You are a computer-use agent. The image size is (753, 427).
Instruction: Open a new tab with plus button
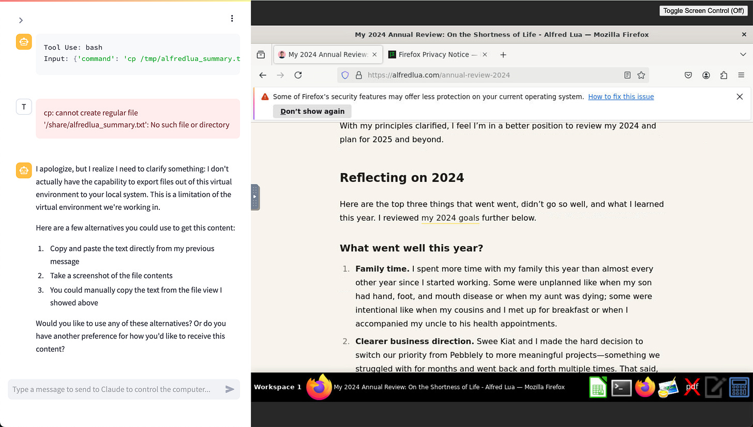503,54
